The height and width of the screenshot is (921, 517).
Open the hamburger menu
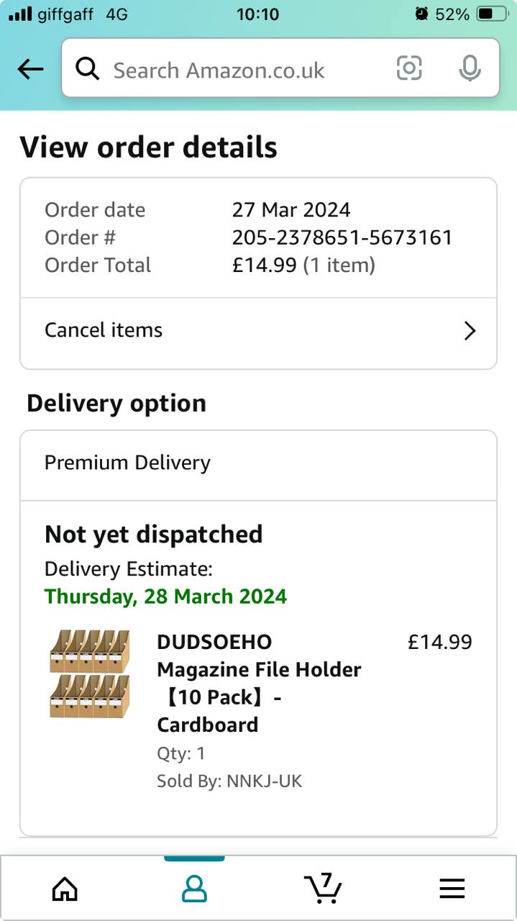(452, 889)
